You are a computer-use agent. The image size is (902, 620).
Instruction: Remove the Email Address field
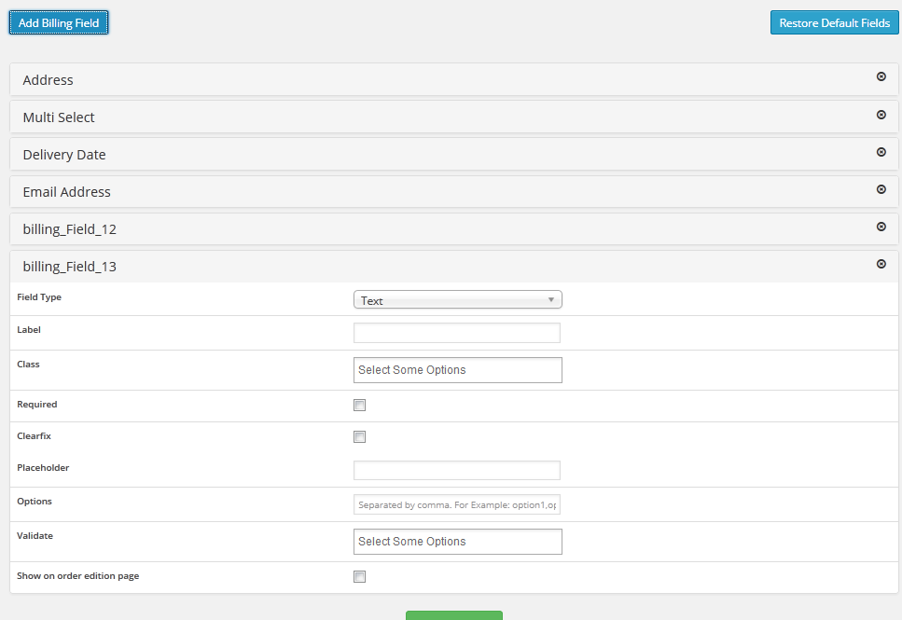tap(881, 189)
